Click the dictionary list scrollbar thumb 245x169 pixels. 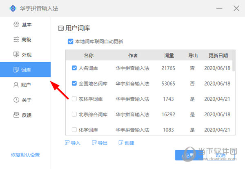click(x=234, y=61)
